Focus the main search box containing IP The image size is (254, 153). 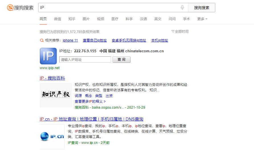click(113, 8)
